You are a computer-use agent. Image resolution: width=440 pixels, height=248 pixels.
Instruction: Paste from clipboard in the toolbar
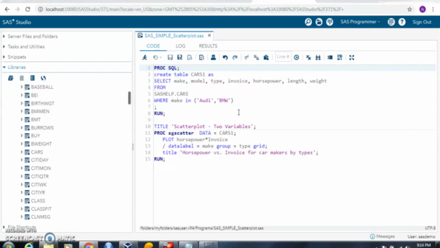click(266, 57)
